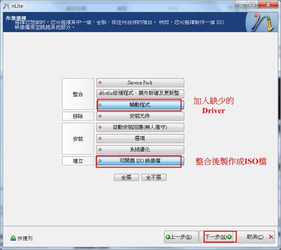Proceed with 下一步(N) button
The image size is (281, 250).
pos(218,237)
